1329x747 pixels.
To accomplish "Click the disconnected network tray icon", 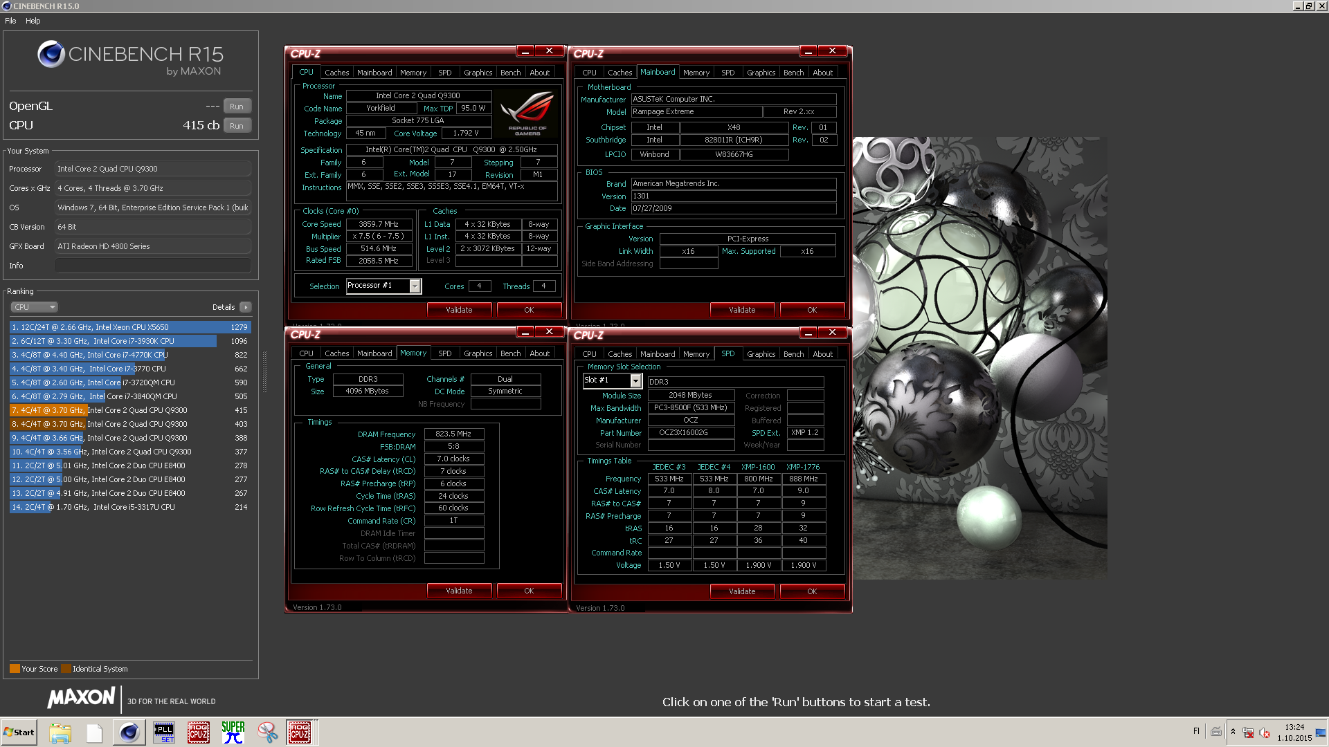I will pos(1248,732).
